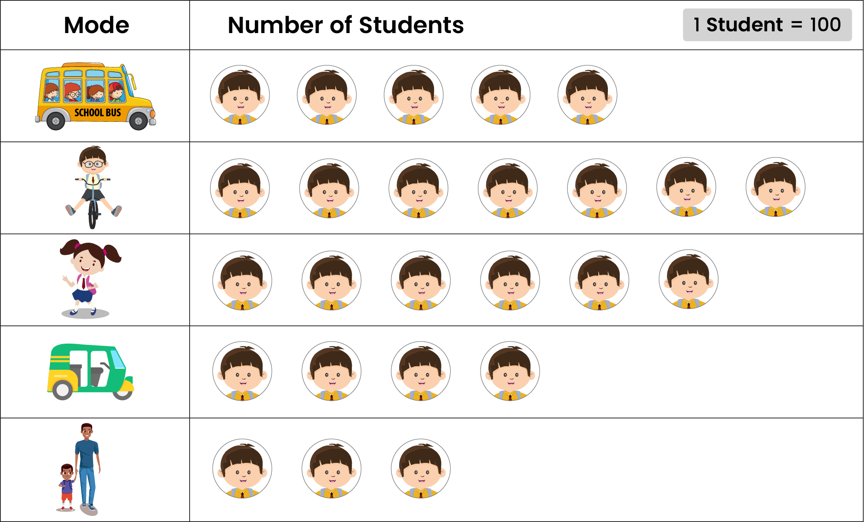Click the 'Mode' column header
Viewport: 864px width, 522px height.
click(x=97, y=25)
